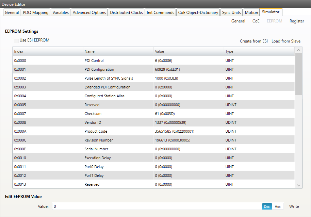Select the Register sub-tab in Simulator
311x217 pixels.
tap(297, 21)
